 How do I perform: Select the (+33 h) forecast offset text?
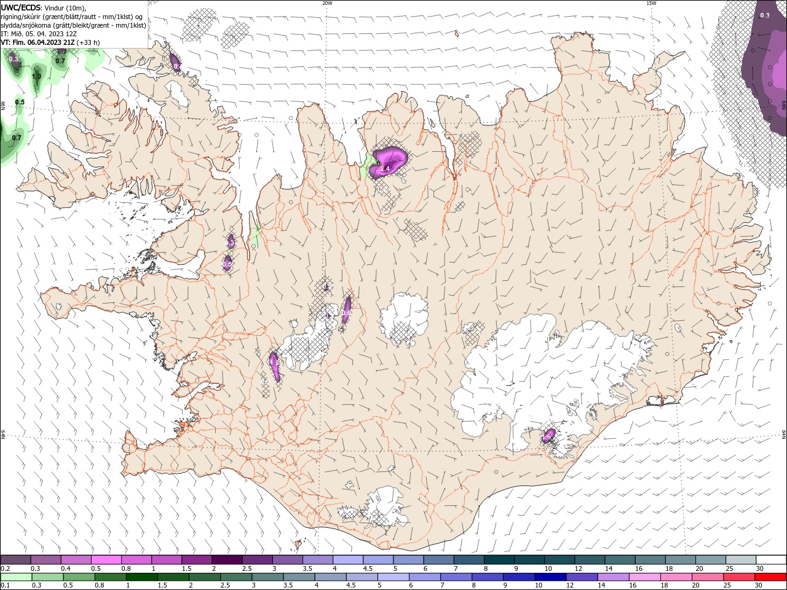click(89, 42)
